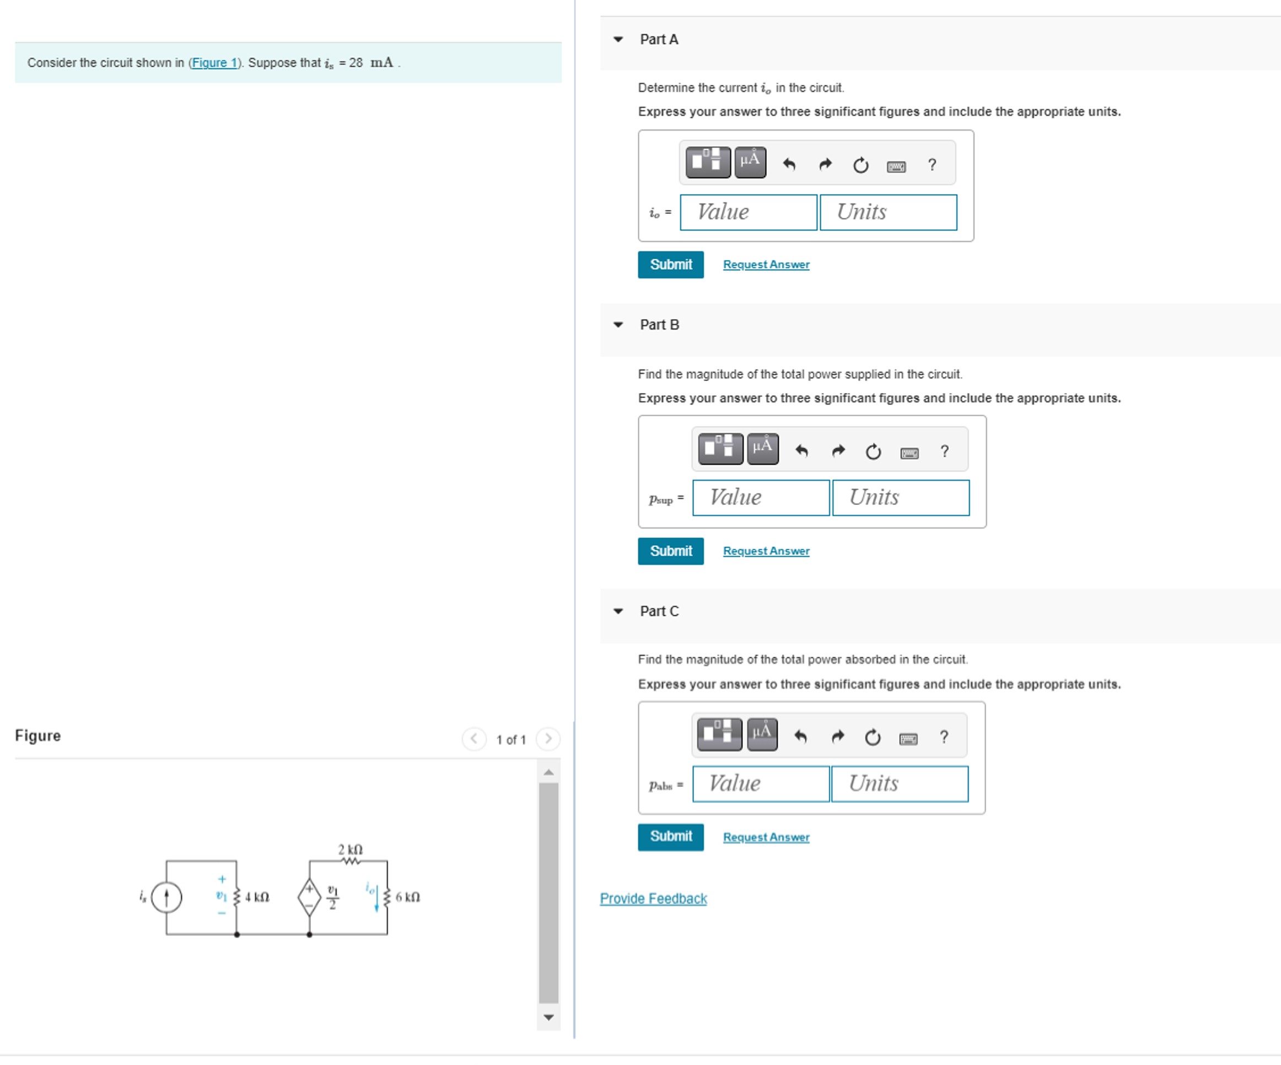Click the µA units icon in Part A toolbar
This screenshot has height=1065, width=1281.
(750, 162)
